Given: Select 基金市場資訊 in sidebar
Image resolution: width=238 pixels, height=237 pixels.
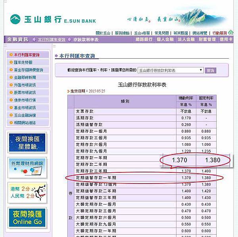Looking at the screenshot, I should pyautogui.click(x=28, y=108).
